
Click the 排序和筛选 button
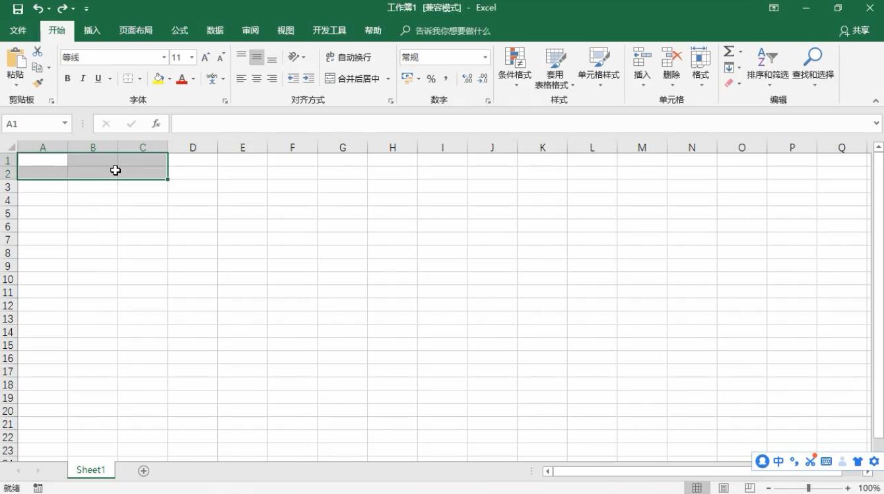tap(767, 67)
